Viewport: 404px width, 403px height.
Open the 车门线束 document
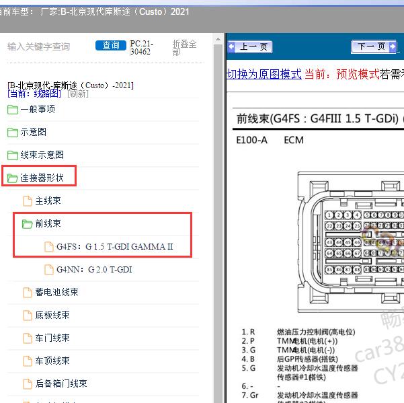click(x=52, y=338)
